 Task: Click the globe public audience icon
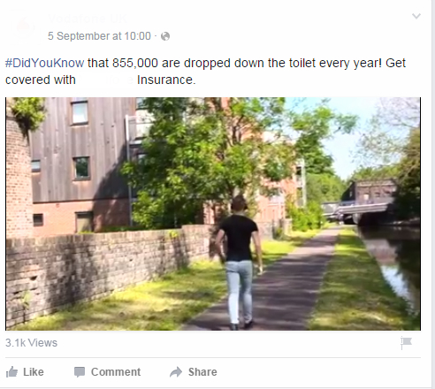(x=165, y=36)
